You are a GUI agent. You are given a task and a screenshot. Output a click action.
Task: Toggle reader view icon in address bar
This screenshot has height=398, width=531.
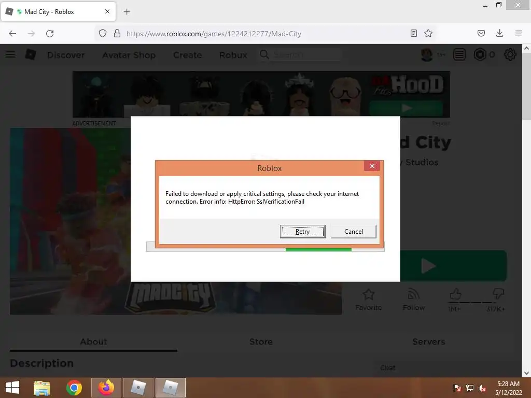click(x=413, y=33)
